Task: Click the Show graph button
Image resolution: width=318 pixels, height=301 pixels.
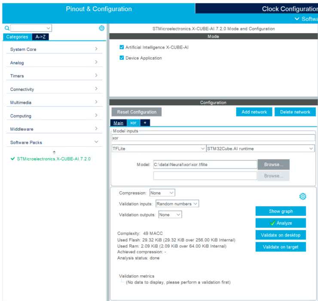Action: (x=281, y=211)
